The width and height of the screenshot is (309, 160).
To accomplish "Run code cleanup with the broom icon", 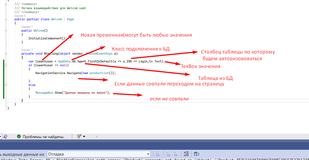I will click(x=79, y=136).
